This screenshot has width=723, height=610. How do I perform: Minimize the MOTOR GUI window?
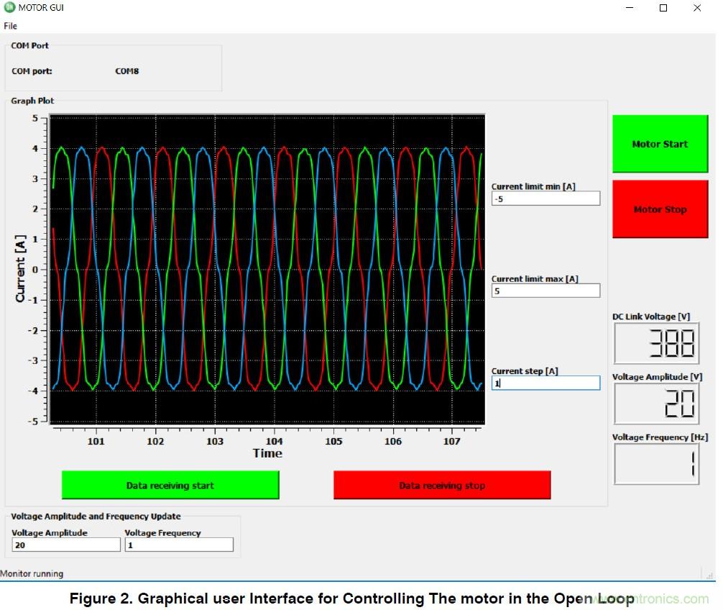click(x=630, y=8)
